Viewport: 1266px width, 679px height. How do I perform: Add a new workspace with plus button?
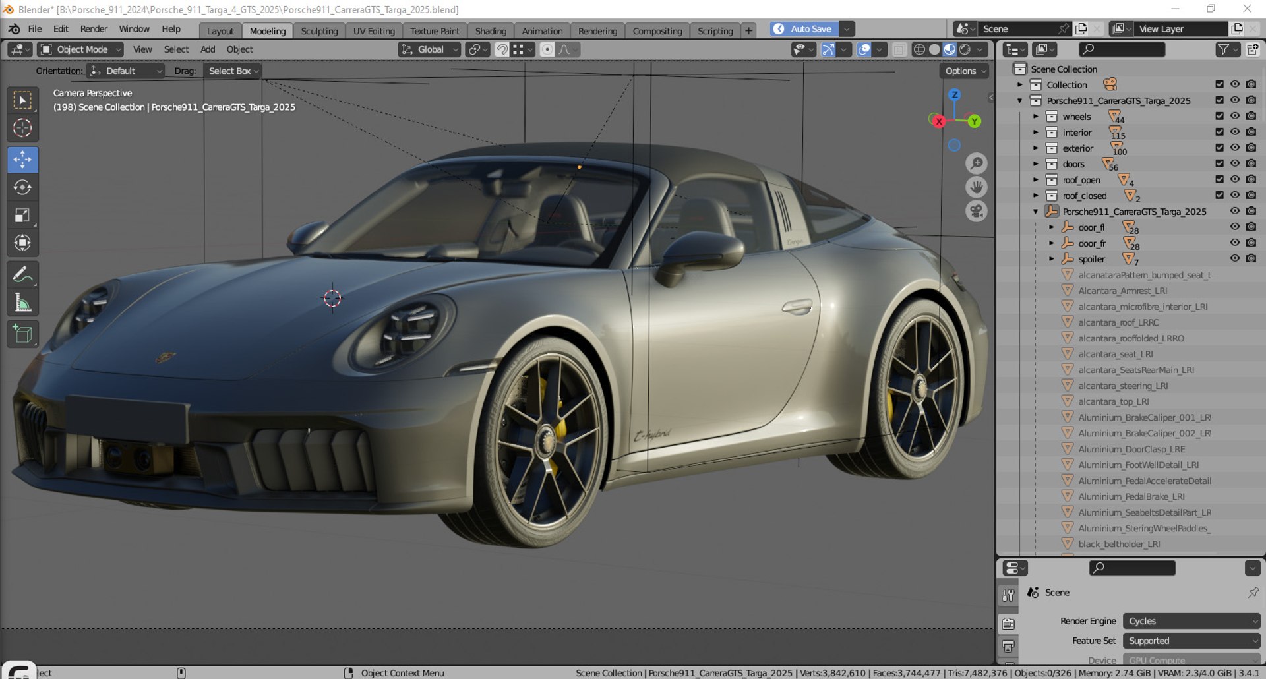click(x=748, y=31)
